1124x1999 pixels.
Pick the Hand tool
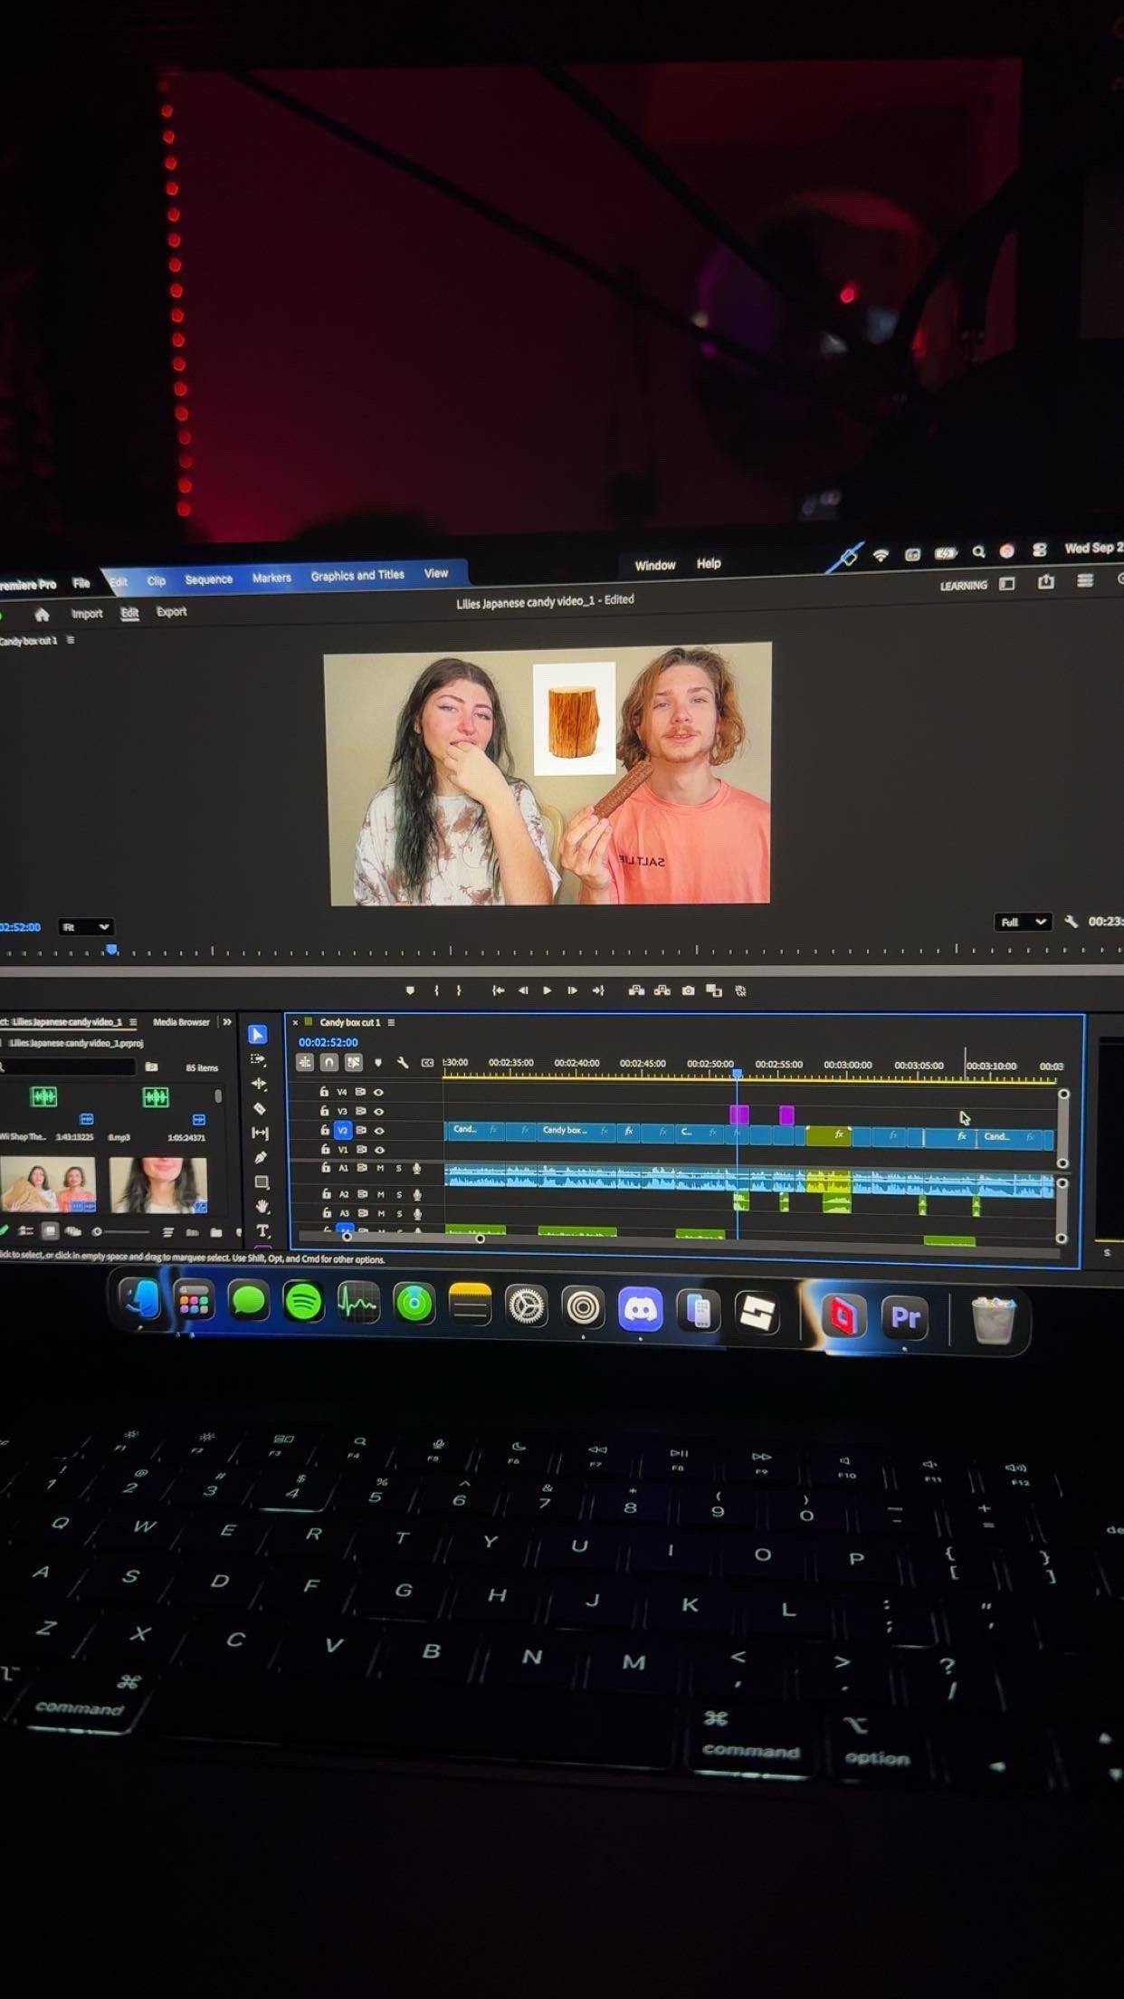262,1206
